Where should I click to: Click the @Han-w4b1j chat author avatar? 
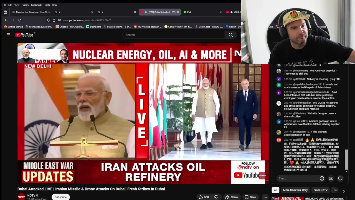click(279, 122)
